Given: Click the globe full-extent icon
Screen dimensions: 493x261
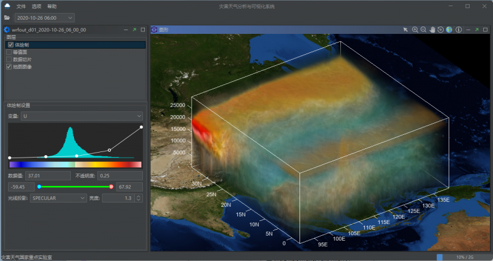Looking at the screenshot, I should tap(449, 30).
